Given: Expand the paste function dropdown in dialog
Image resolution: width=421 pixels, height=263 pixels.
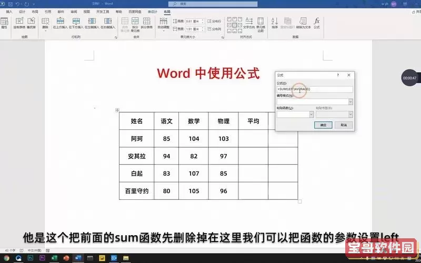Looking at the screenshot, I should pyautogui.click(x=311, y=115).
